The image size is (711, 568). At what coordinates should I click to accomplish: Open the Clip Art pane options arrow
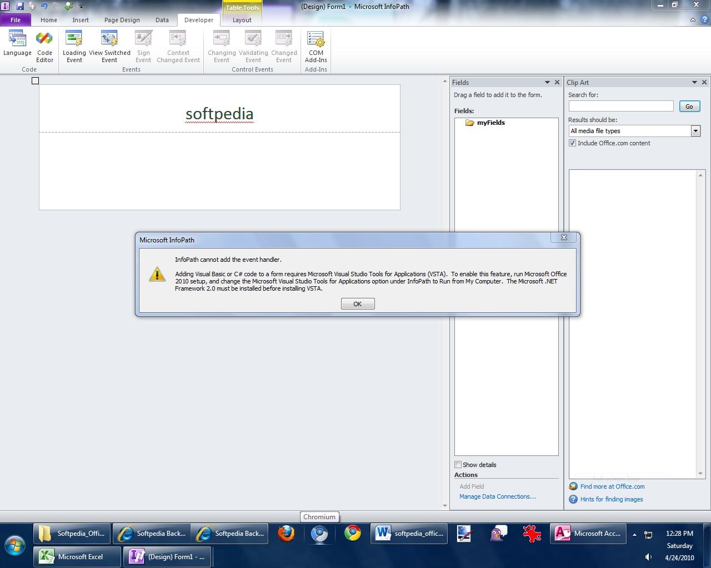[694, 82]
